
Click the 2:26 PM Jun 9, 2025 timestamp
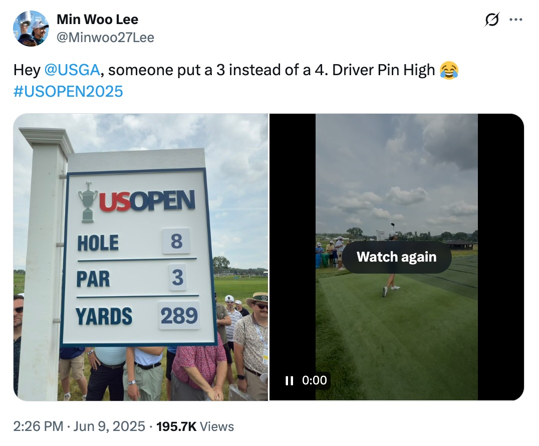[x=79, y=426]
